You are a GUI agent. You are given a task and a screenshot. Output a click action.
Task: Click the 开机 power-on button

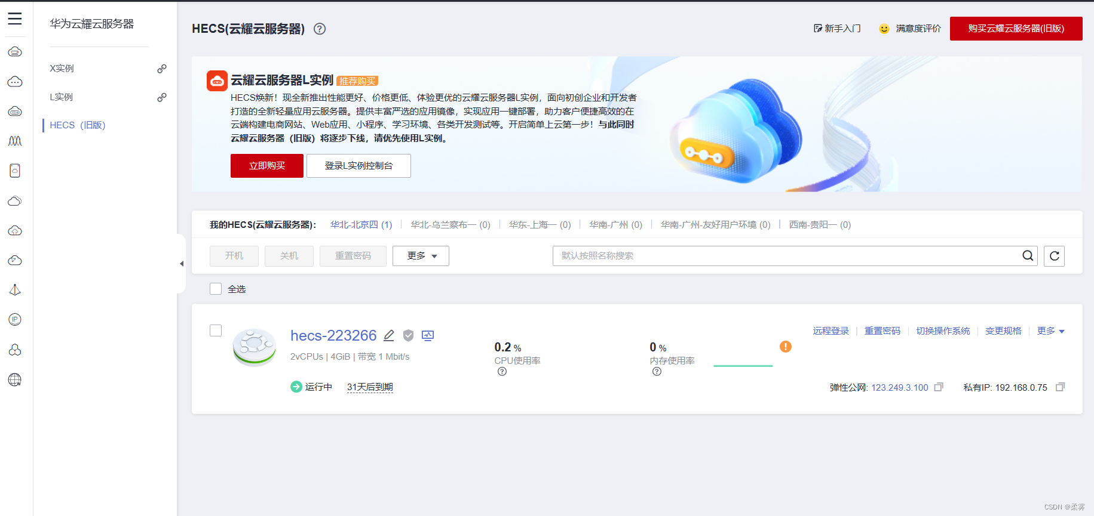(x=234, y=256)
